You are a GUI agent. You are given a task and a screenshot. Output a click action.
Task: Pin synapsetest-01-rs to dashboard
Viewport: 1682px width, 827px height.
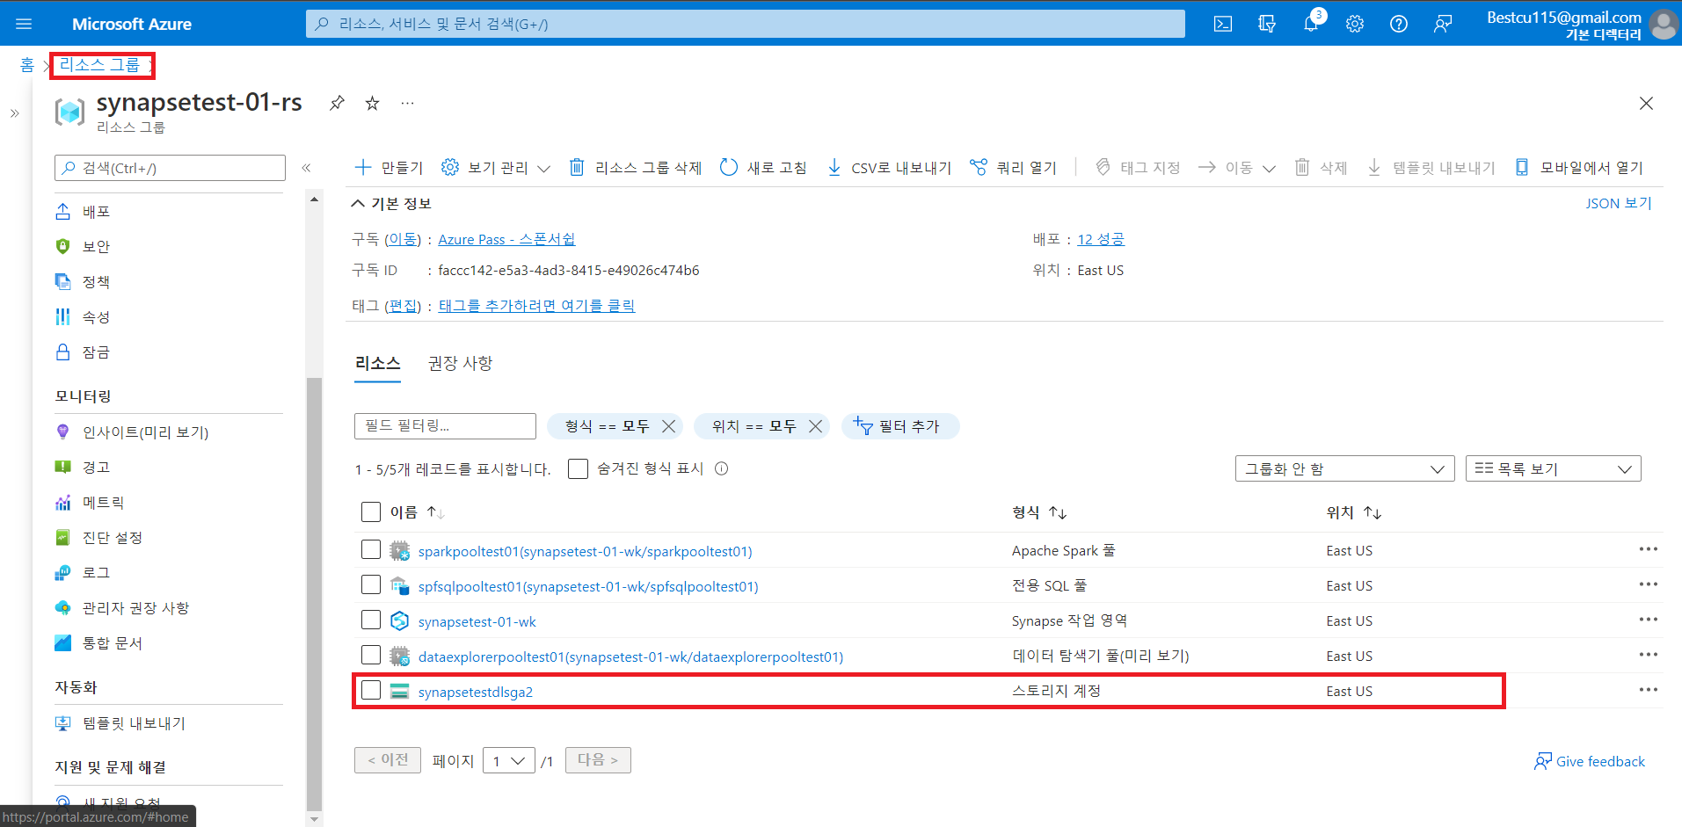tap(337, 103)
